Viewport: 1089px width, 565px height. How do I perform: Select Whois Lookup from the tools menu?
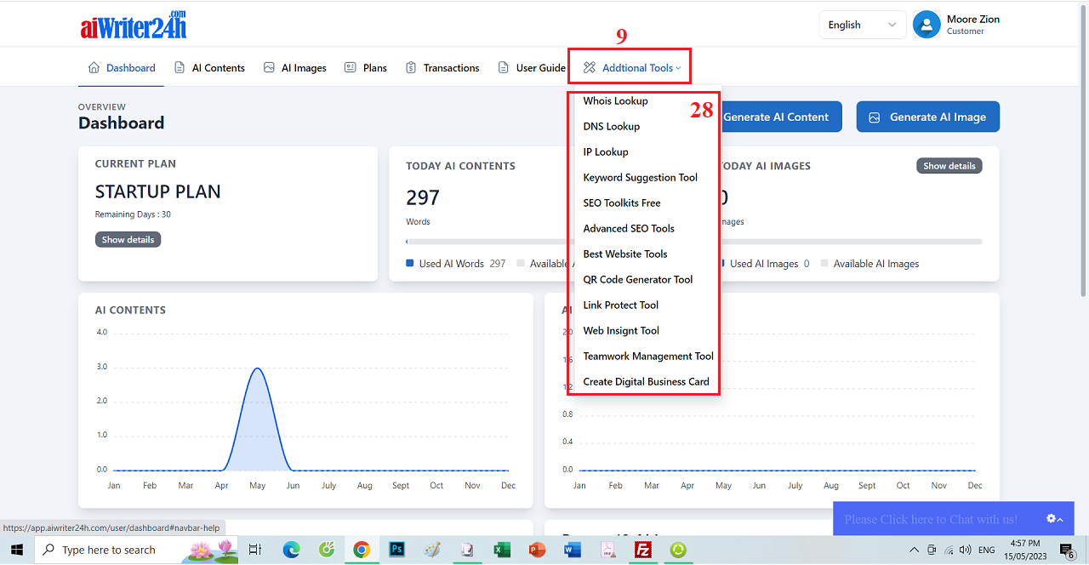[x=615, y=101]
